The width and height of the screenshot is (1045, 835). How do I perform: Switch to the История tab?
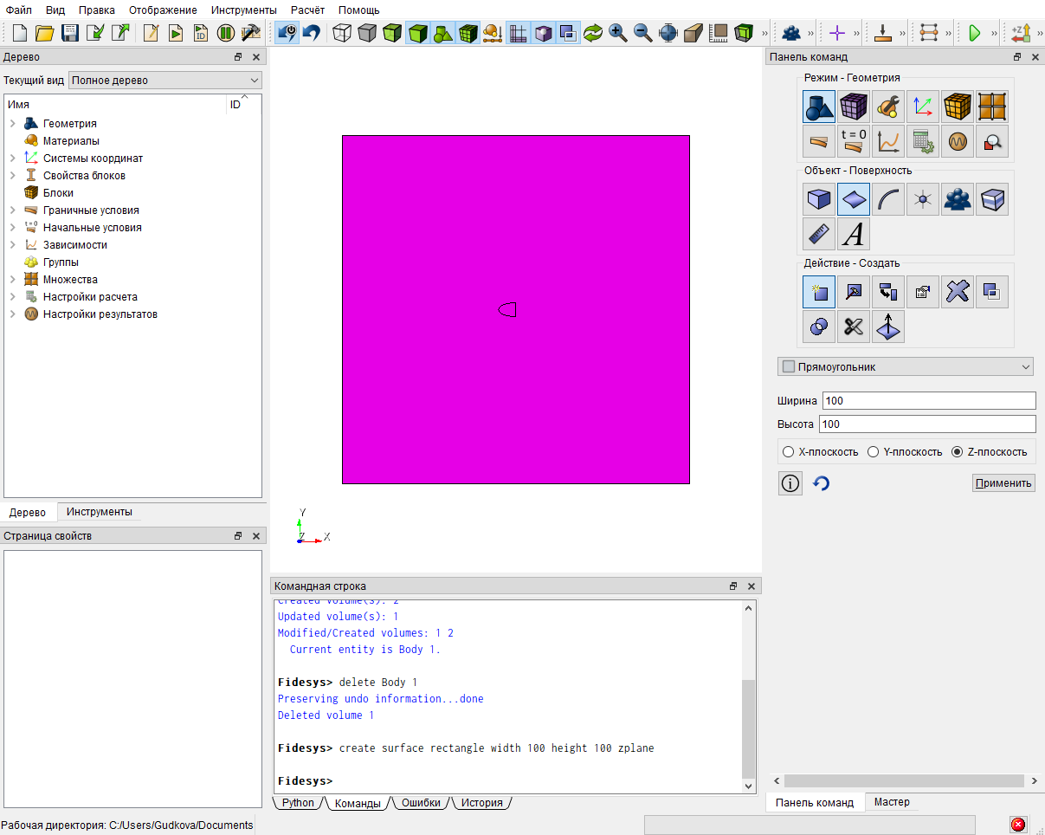click(x=481, y=803)
